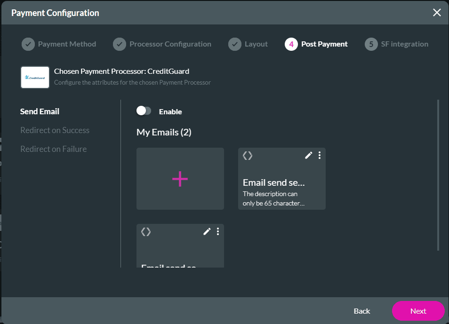Click the Back button
This screenshot has width=449, height=324.
(361, 311)
